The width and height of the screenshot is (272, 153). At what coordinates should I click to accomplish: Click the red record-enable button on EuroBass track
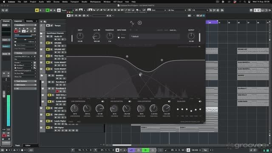click(57, 91)
